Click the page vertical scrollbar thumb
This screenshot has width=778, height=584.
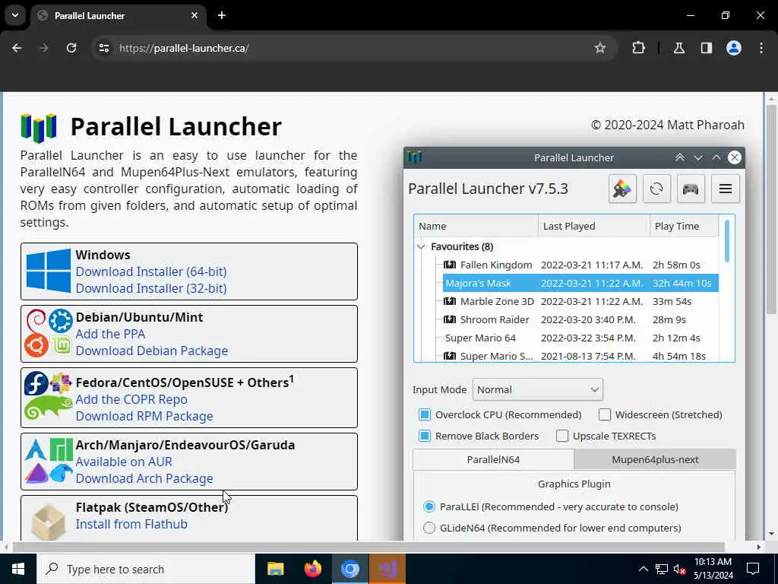[x=771, y=208]
